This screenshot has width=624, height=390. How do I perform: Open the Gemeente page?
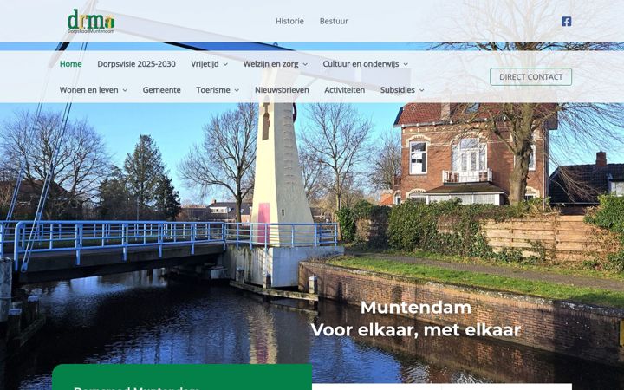point(161,90)
